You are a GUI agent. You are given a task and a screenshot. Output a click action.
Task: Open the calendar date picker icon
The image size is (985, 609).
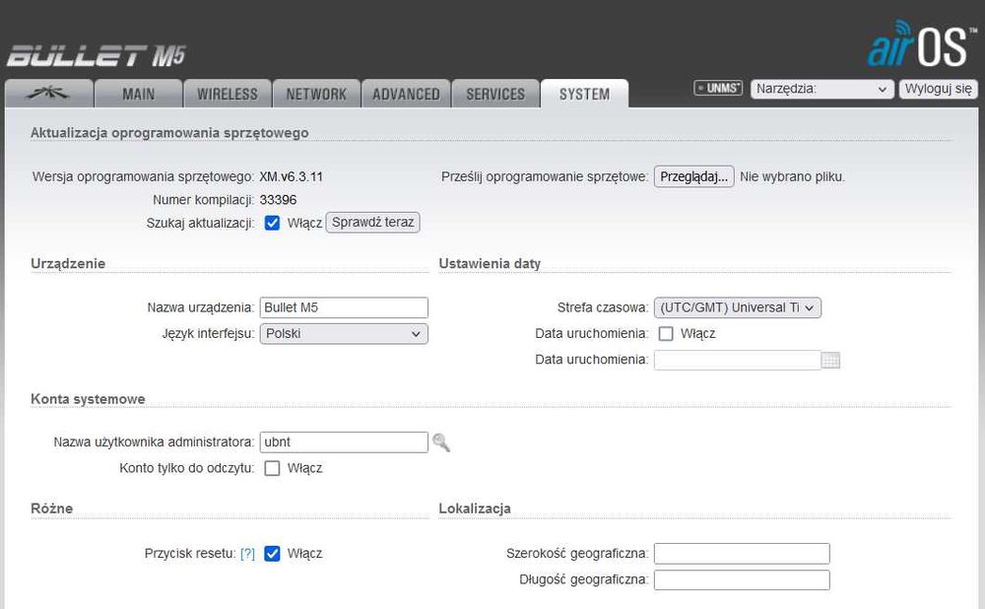[830, 360]
